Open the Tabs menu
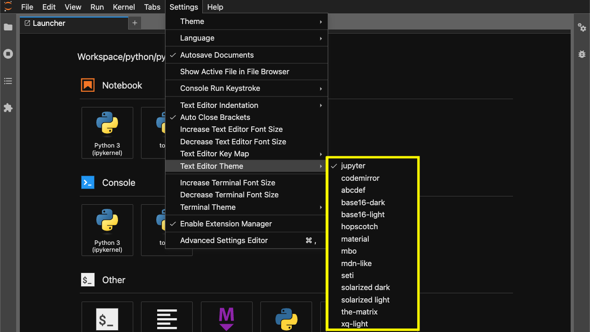The height and width of the screenshot is (332, 590). 152,7
